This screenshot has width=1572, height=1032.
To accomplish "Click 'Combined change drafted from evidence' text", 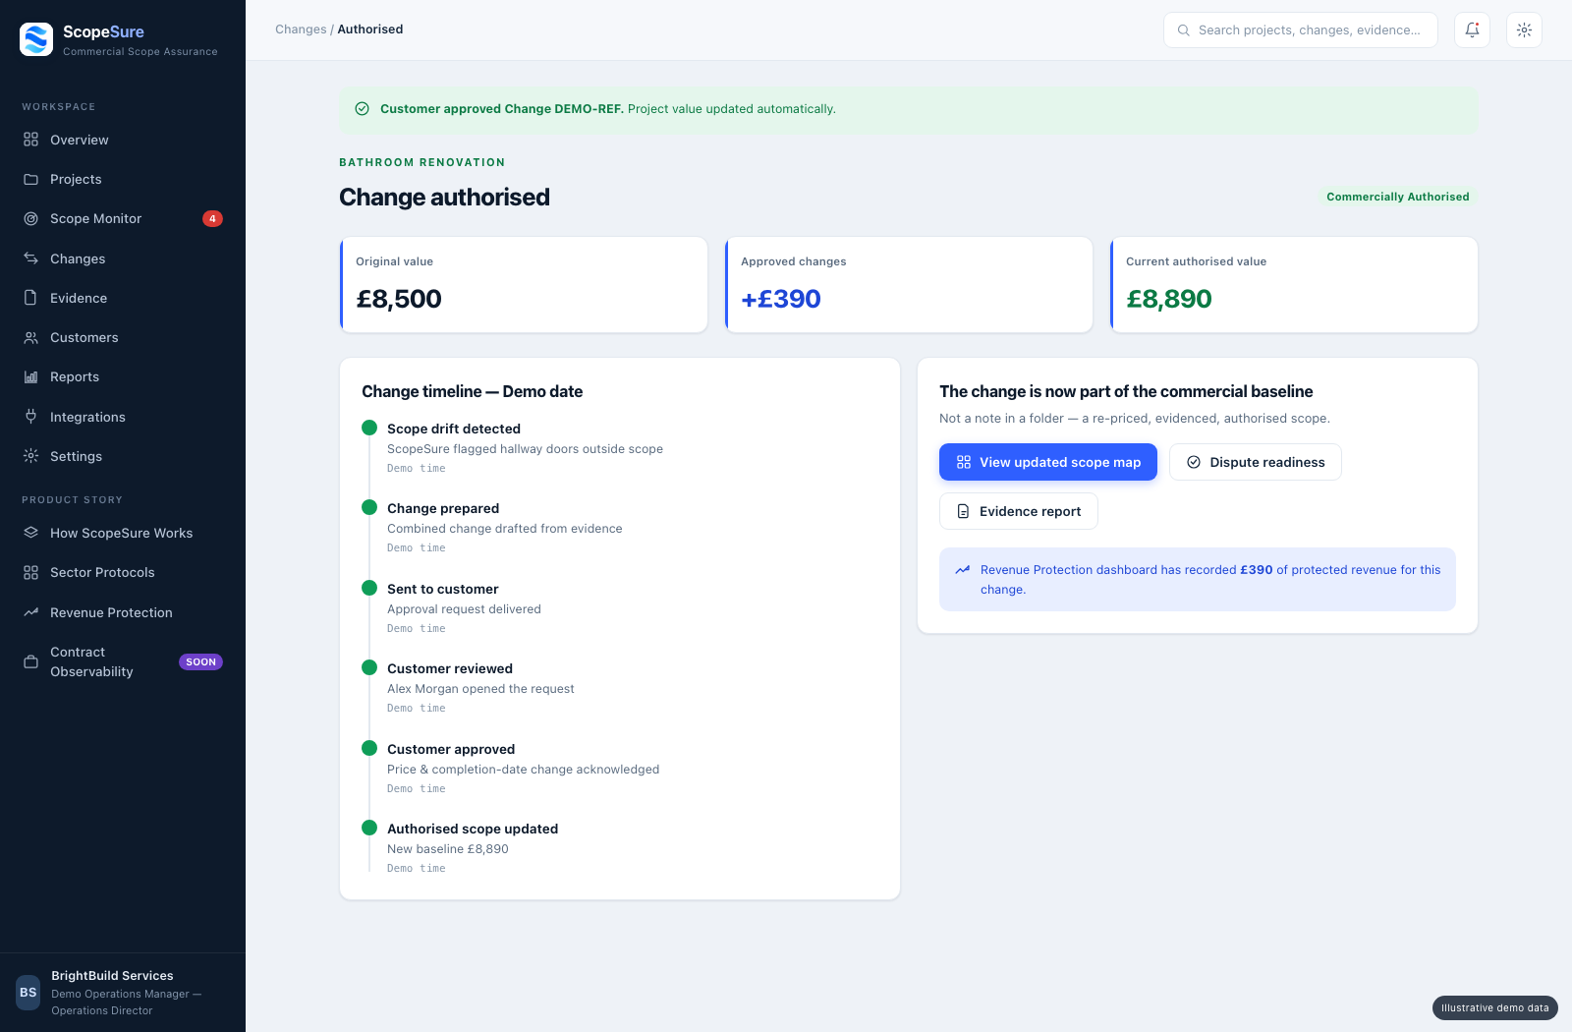I will [x=505, y=529].
